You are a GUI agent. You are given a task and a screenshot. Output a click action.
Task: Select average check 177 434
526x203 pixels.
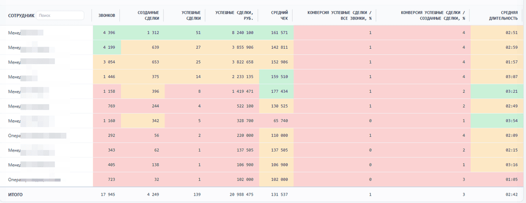click(x=276, y=91)
